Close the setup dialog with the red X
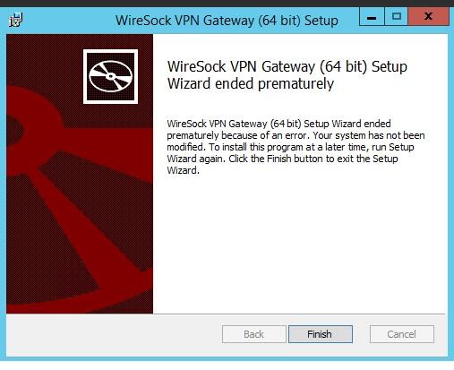The height and width of the screenshot is (370, 454). 428,16
